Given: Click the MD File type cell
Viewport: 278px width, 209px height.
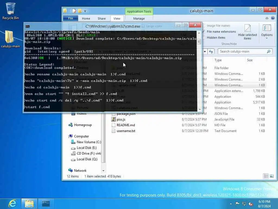Looking at the screenshot, I should click(220, 125).
